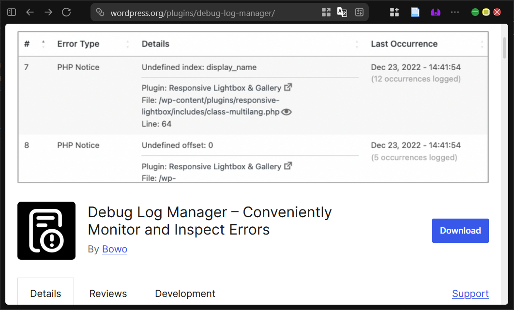This screenshot has height=310, width=514.
Task: Sort table by Error Type column
Action: pos(127,44)
